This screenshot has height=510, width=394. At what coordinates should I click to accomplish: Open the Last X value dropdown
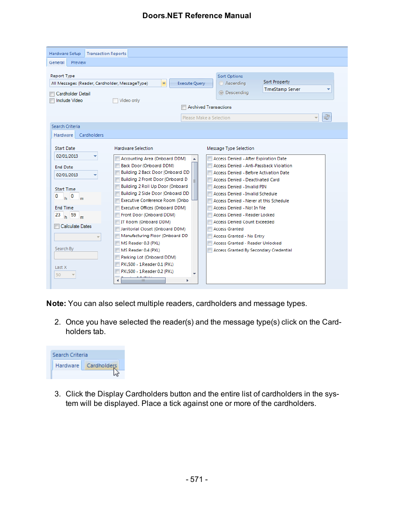[x=73, y=275]
